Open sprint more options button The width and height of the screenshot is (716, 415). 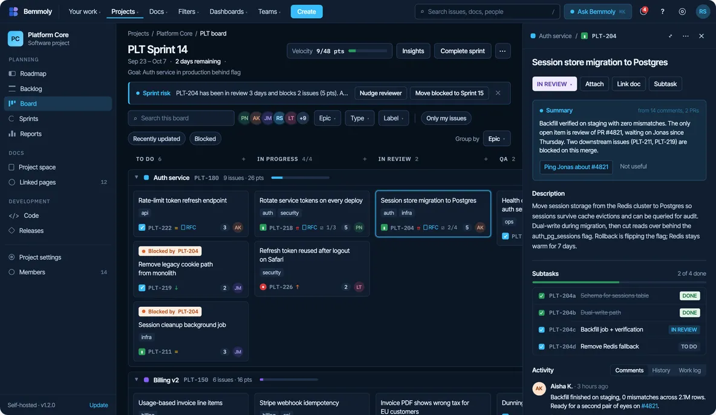[503, 51]
